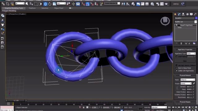Open the Mesh (Object) dropdown
Viewport: 198px width, 111px height.
pyautogui.click(x=188, y=80)
